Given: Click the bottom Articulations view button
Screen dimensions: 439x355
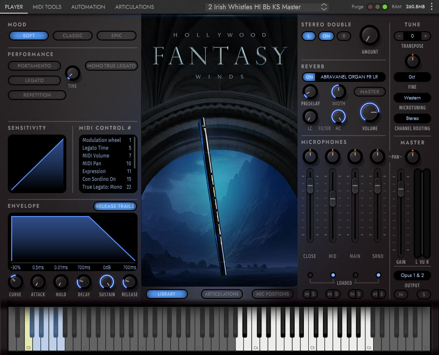Looking at the screenshot, I should [x=222, y=294].
